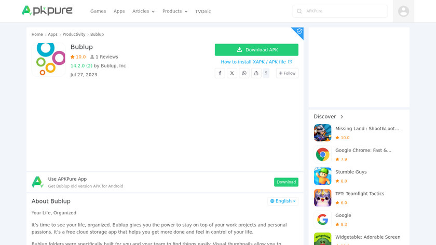Click the generic share icon

[256, 73]
